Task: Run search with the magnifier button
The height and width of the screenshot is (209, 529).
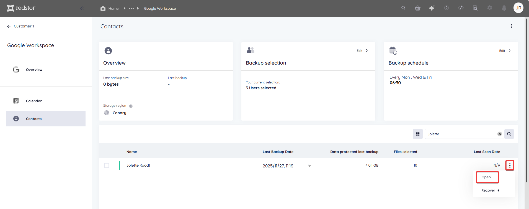Action: [x=509, y=134]
